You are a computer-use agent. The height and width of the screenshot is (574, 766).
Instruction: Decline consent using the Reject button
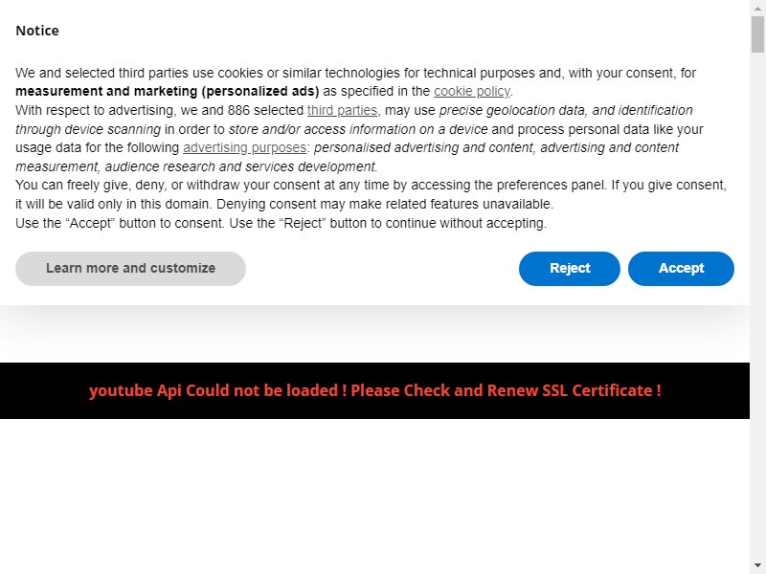569,269
